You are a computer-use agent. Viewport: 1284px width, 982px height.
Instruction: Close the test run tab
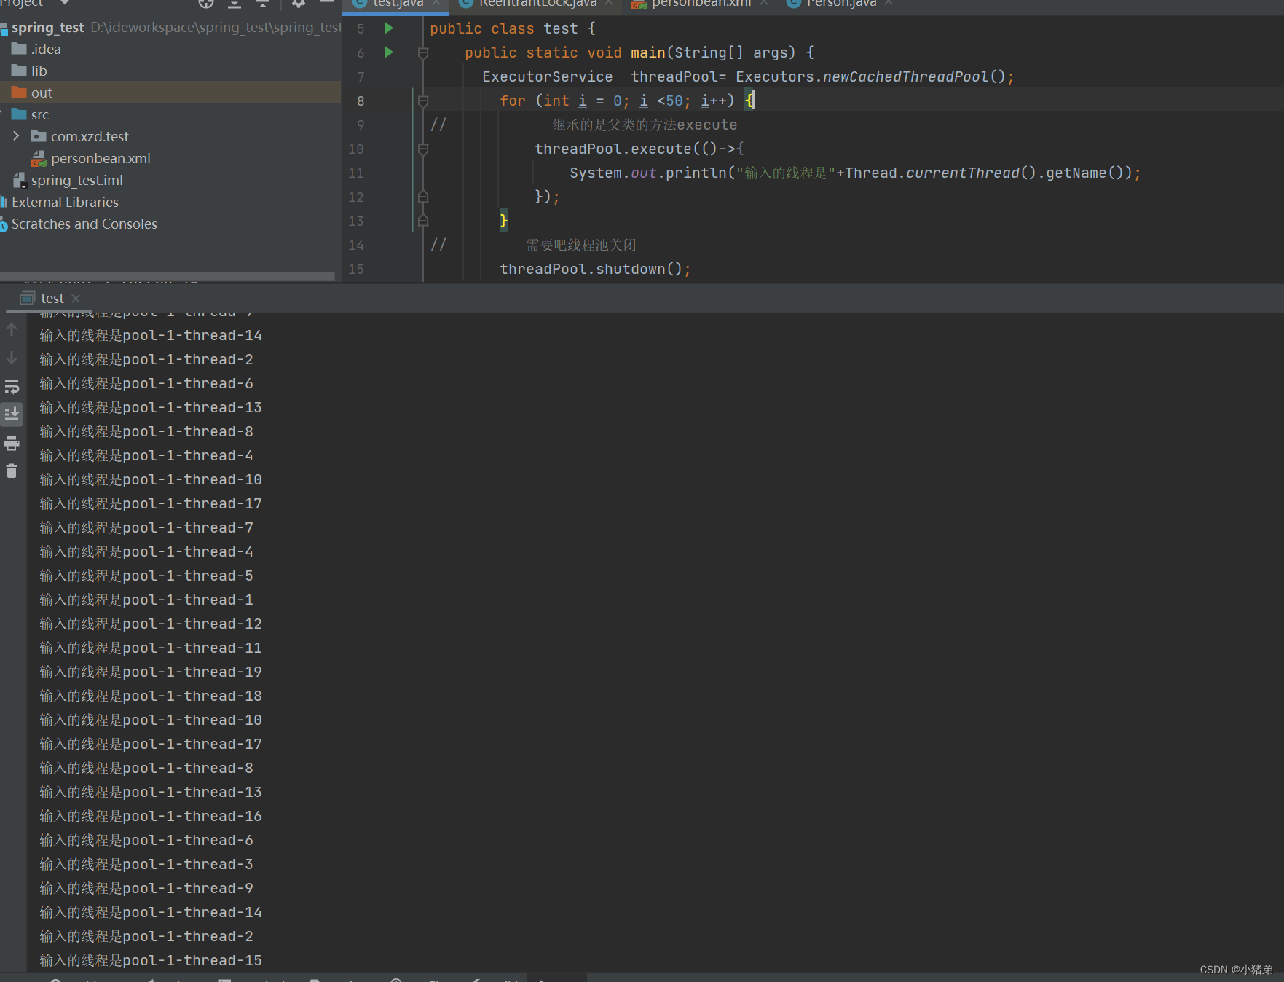76,299
